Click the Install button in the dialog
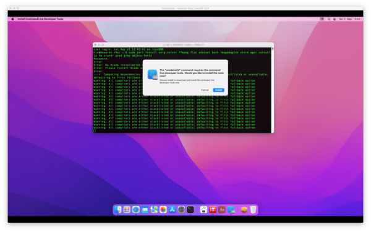The image size is (371, 232). pyautogui.click(x=218, y=90)
